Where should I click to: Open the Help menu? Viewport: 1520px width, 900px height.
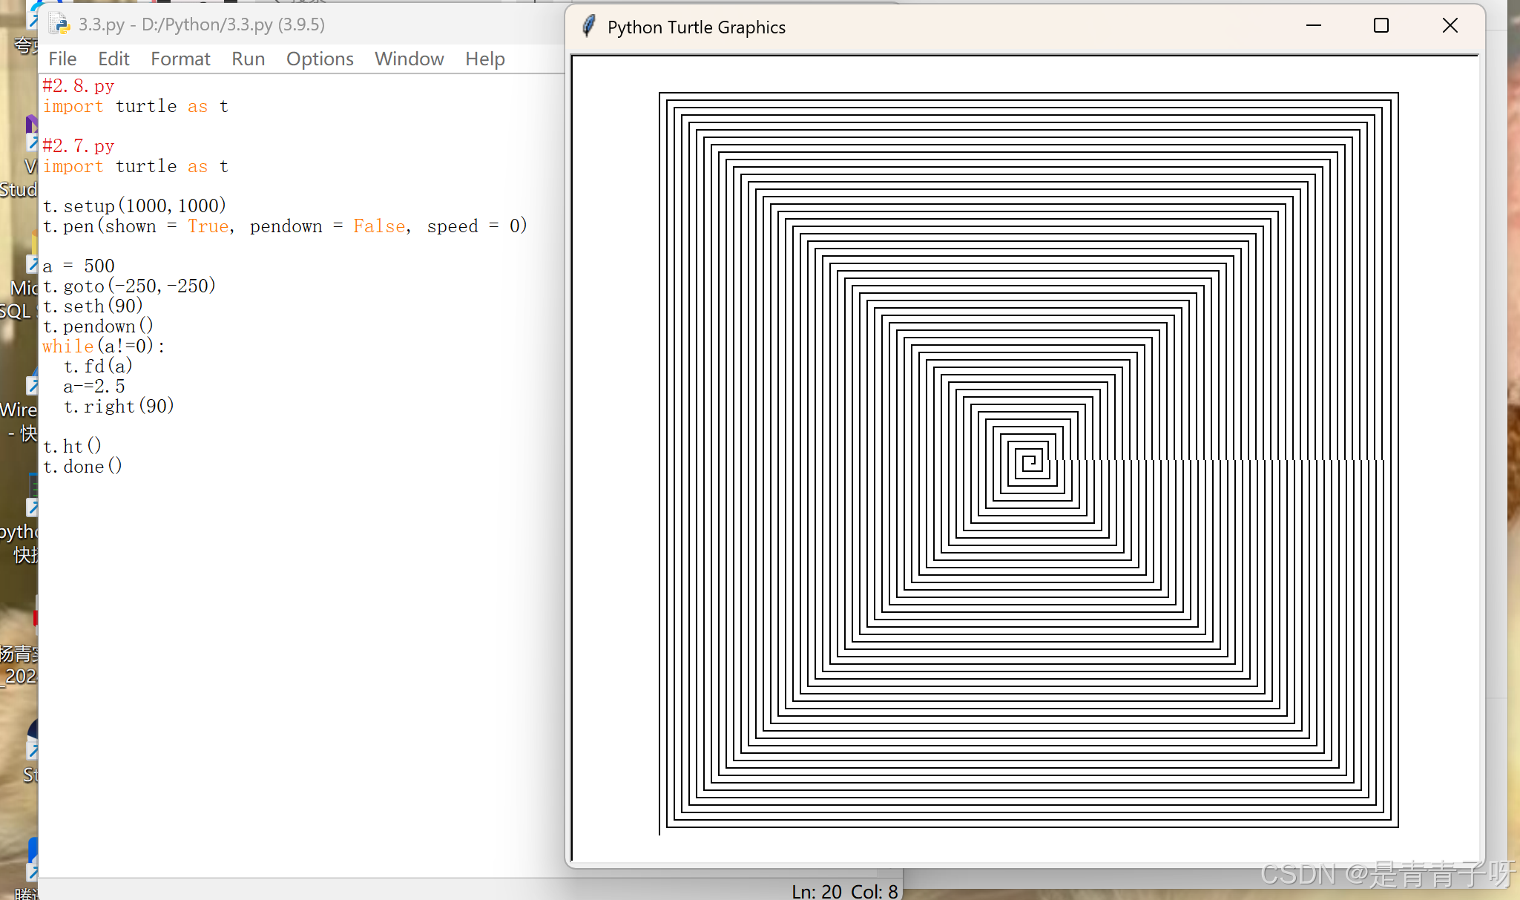coord(485,59)
